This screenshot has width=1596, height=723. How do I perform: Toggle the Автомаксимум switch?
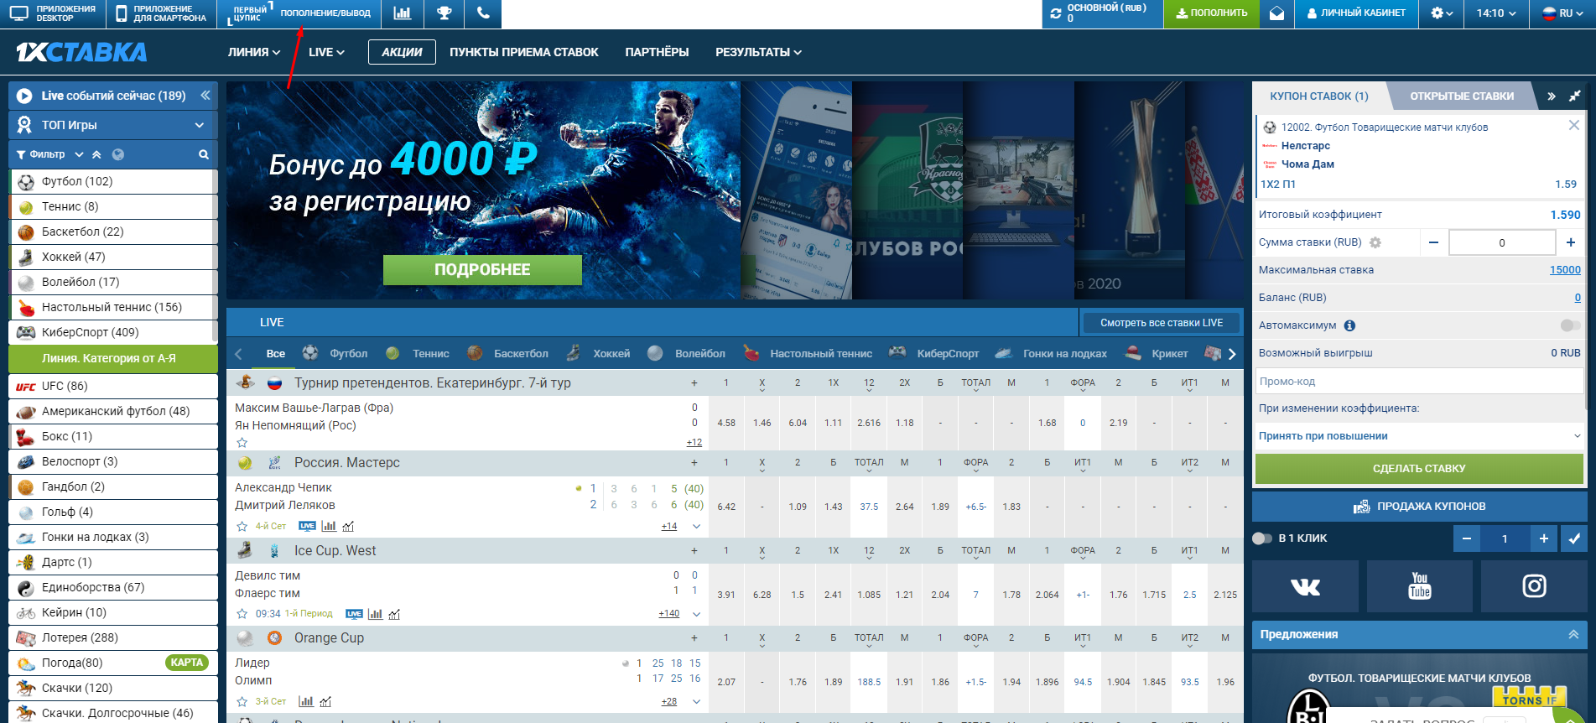(x=1569, y=325)
